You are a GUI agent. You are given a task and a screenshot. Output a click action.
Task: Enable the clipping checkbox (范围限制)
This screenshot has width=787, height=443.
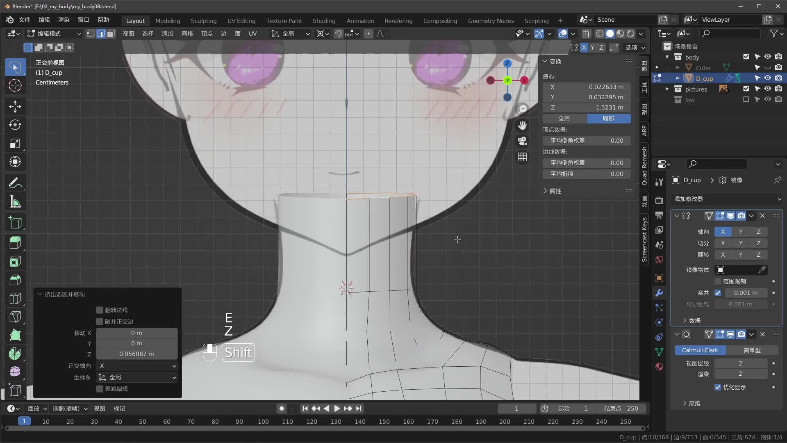[x=718, y=281]
